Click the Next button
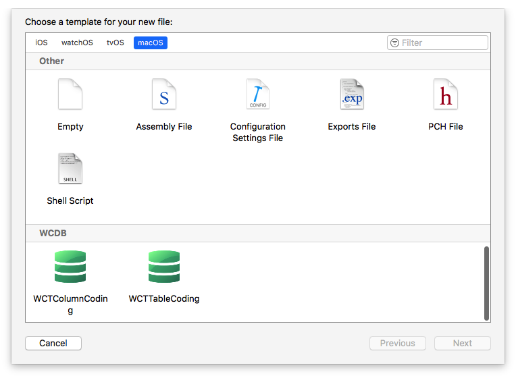This screenshot has height=378, width=516. click(x=463, y=343)
